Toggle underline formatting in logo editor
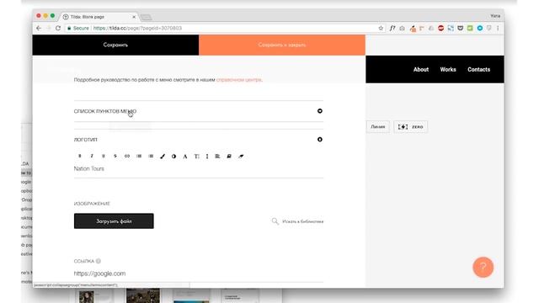Screen dimensions: 539x303 [103, 156]
